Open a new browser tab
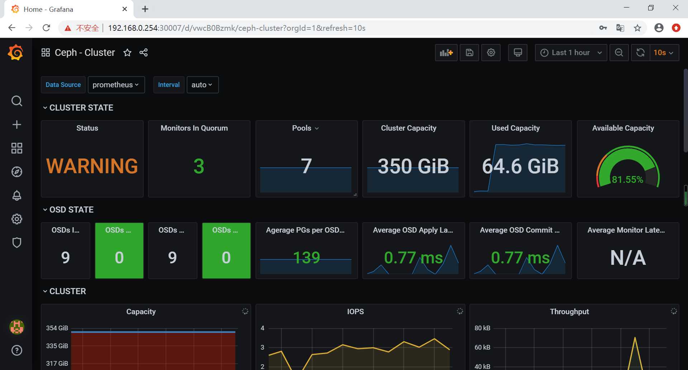Image resolution: width=688 pixels, height=370 pixels. (x=145, y=9)
